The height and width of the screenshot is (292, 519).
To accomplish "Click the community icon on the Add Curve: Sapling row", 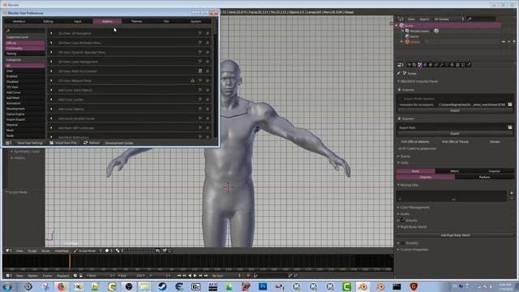I will pyautogui.click(x=200, y=109).
